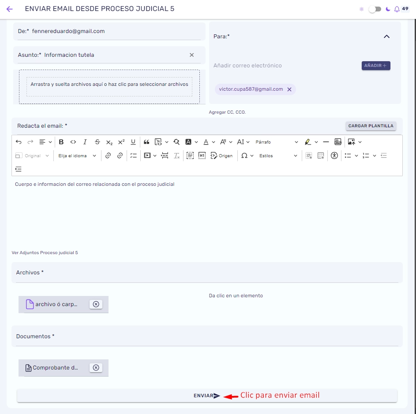
Task: Click the sun light mode icon
Action: coord(361,9)
